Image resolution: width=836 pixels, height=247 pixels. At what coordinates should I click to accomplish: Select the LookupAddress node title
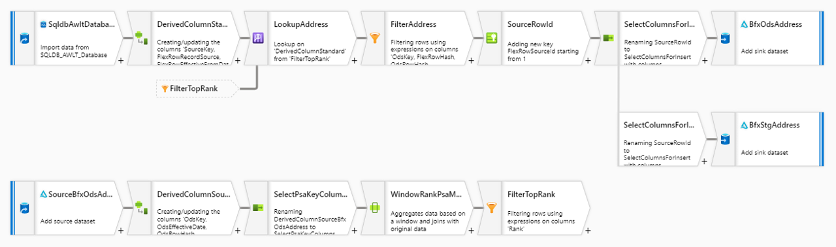301,24
